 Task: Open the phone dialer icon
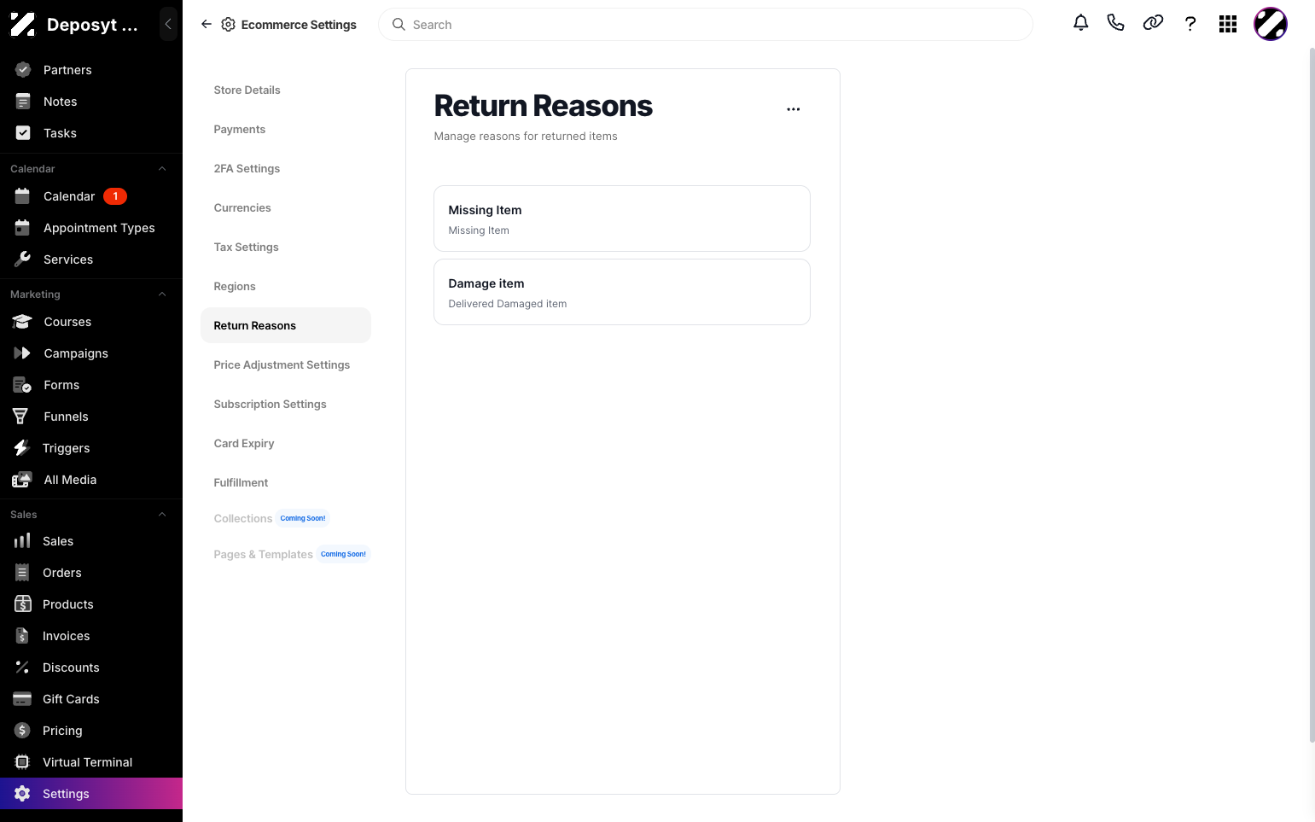click(1115, 23)
